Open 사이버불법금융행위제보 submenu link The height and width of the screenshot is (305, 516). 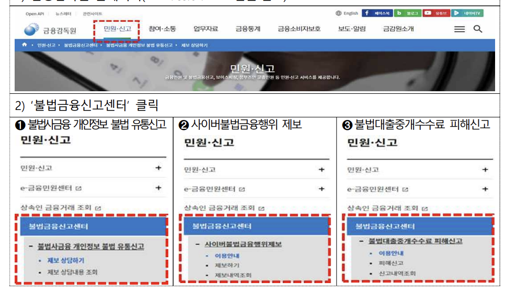243,245
